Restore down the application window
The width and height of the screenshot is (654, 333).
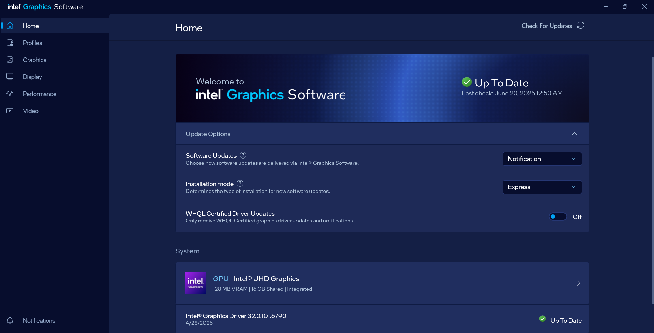tap(625, 6)
